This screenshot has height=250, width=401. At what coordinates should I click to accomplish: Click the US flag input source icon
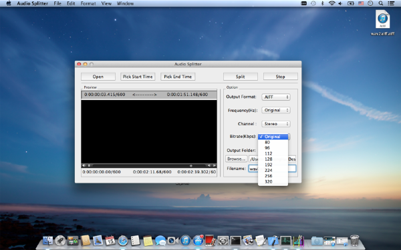coord(361,3)
